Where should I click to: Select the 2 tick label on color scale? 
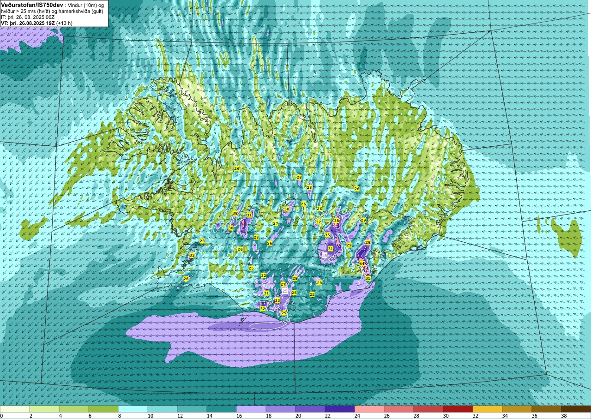[x=31, y=416]
